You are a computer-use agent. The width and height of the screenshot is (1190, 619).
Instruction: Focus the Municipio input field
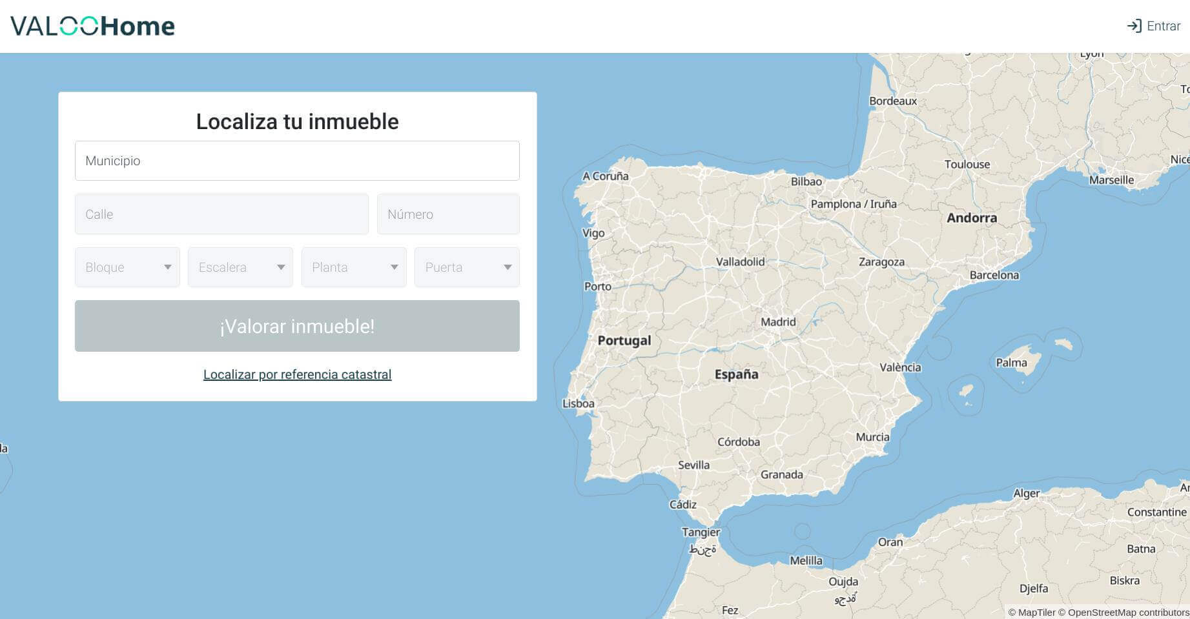tap(297, 161)
